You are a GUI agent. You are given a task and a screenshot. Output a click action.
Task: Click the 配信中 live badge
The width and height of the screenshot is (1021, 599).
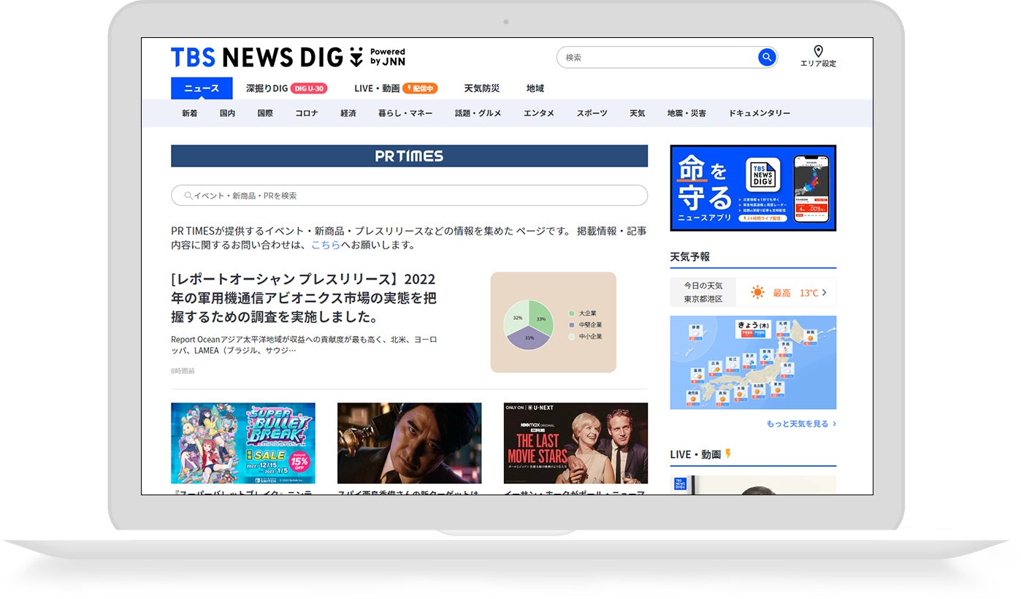[x=420, y=88]
